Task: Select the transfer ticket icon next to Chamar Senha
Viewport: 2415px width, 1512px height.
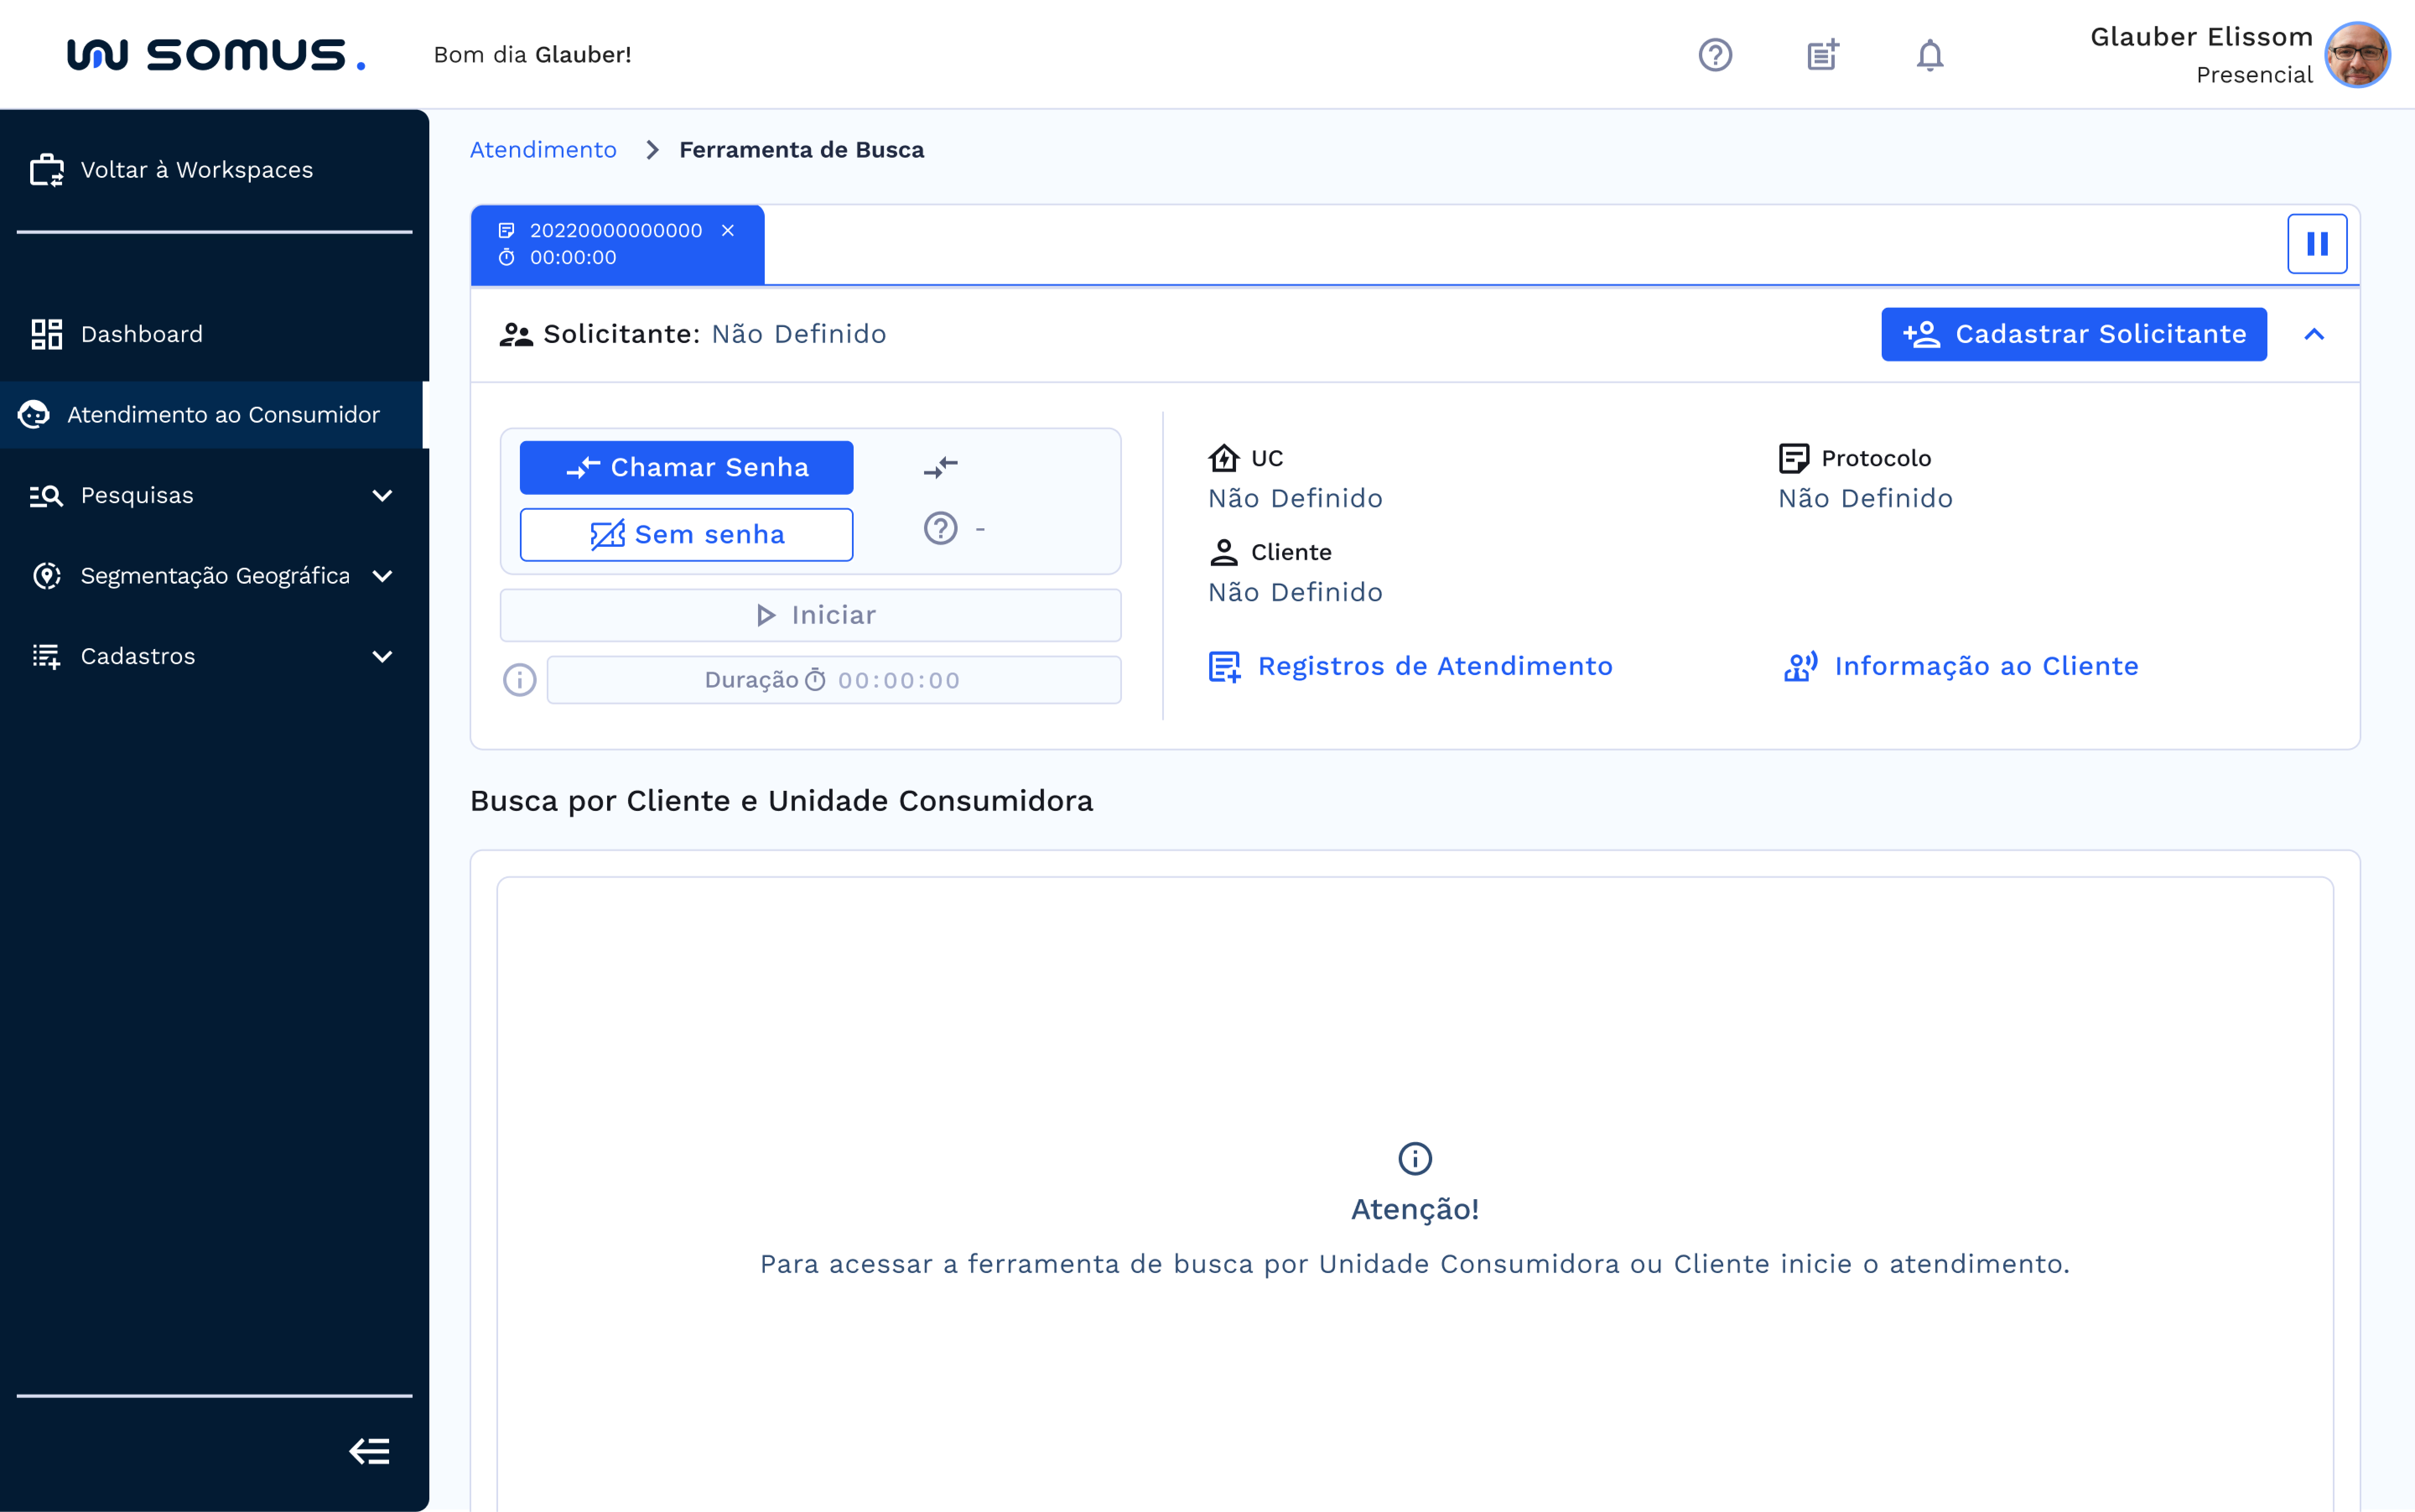Action: click(x=941, y=466)
